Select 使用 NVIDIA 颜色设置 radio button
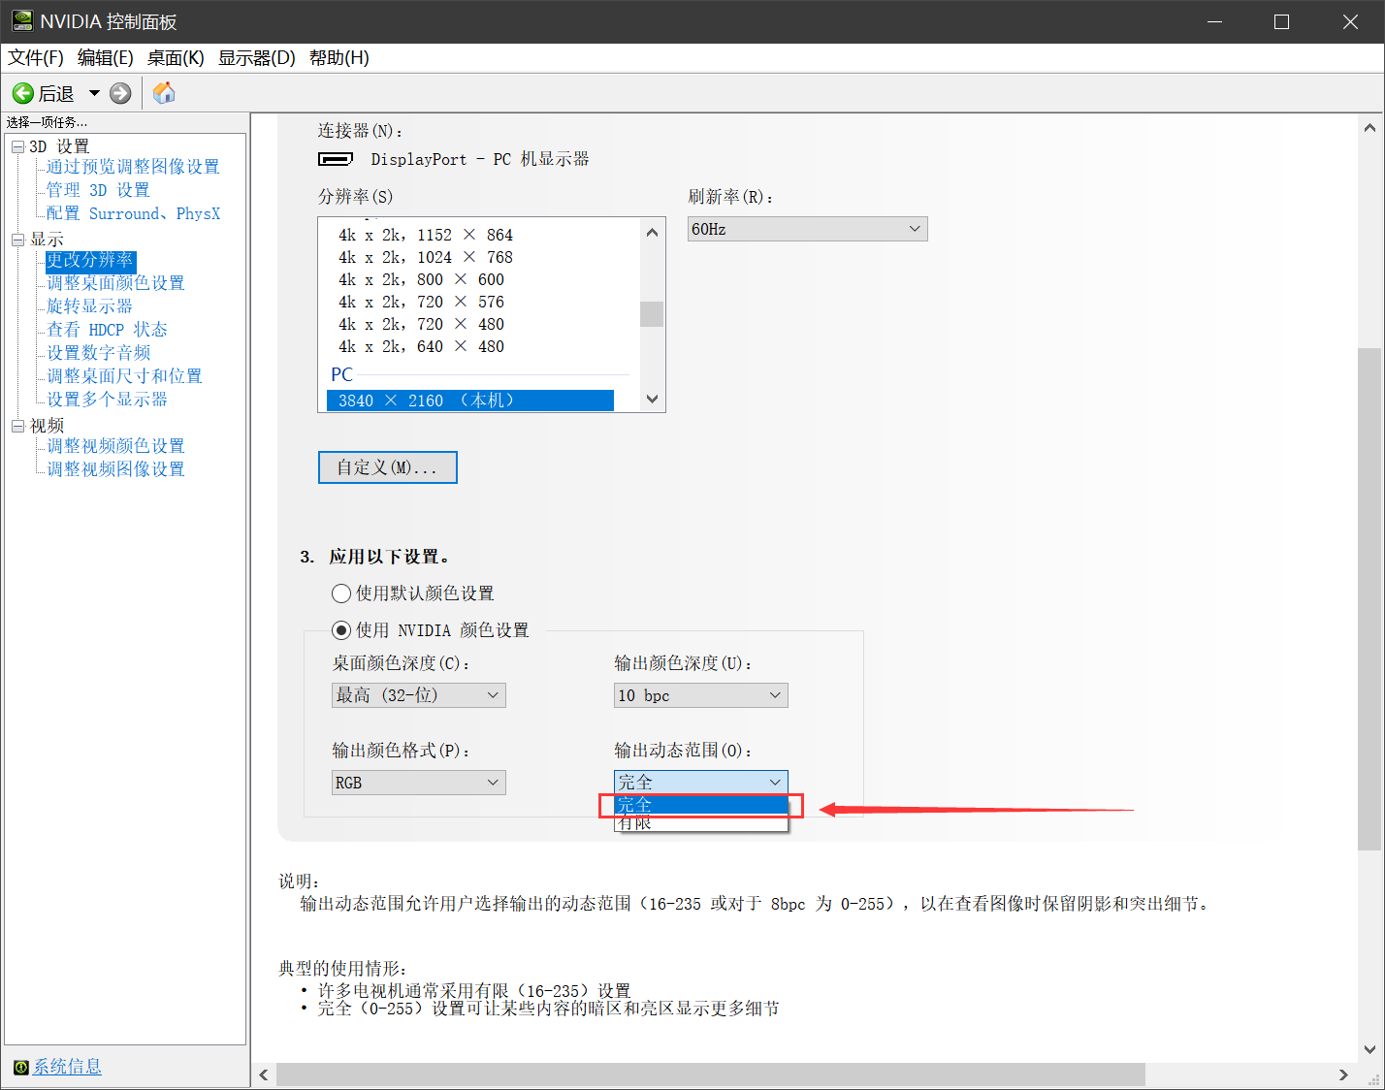Screen dimensions: 1385x1090 coord(341,630)
